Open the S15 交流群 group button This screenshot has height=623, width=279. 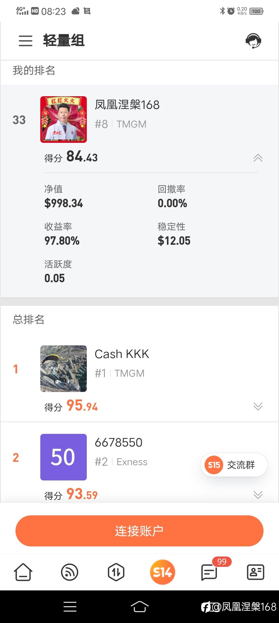click(234, 465)
